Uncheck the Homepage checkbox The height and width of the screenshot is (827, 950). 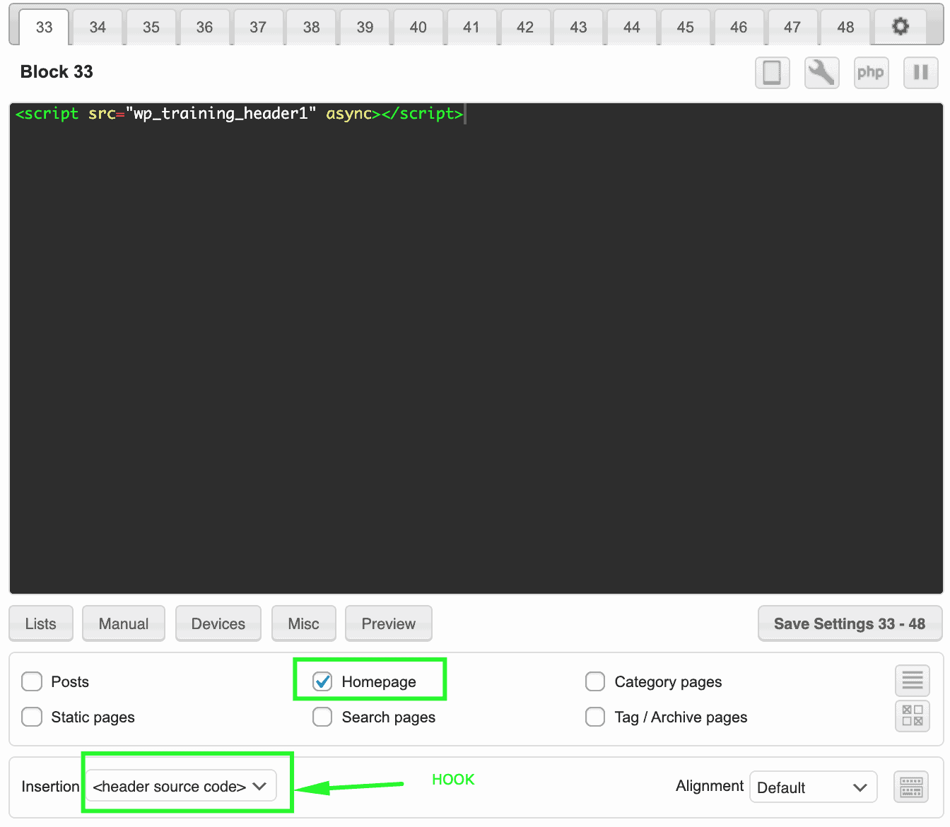pyautogui.click(x=322, y=681)
